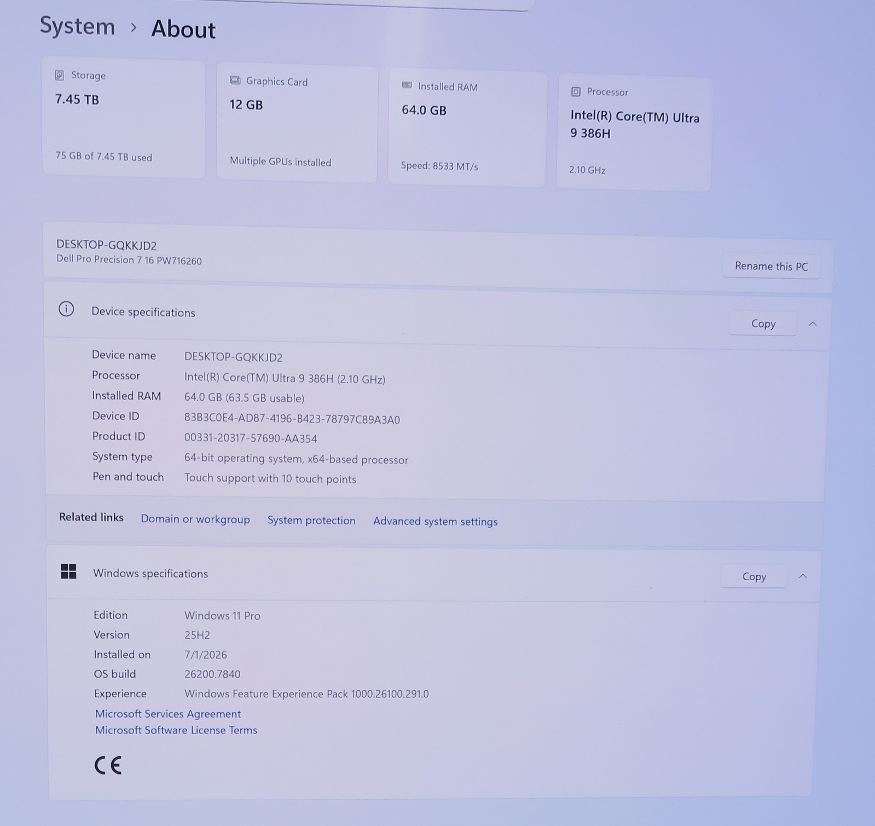Select the installed on date 7/1/2026
875x826 pixels.
tap(206, 655)
